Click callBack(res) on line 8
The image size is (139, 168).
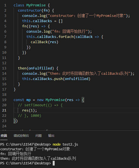click(x=44, y=42)
